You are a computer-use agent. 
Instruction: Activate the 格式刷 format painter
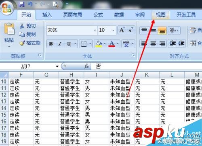point(30,43)
